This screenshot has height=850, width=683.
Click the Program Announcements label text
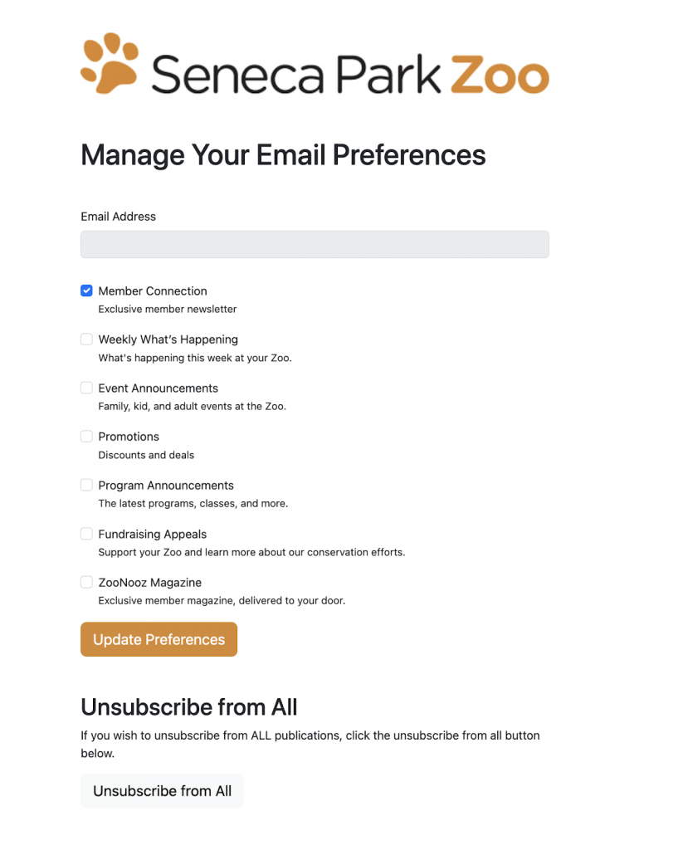[166, 486]
